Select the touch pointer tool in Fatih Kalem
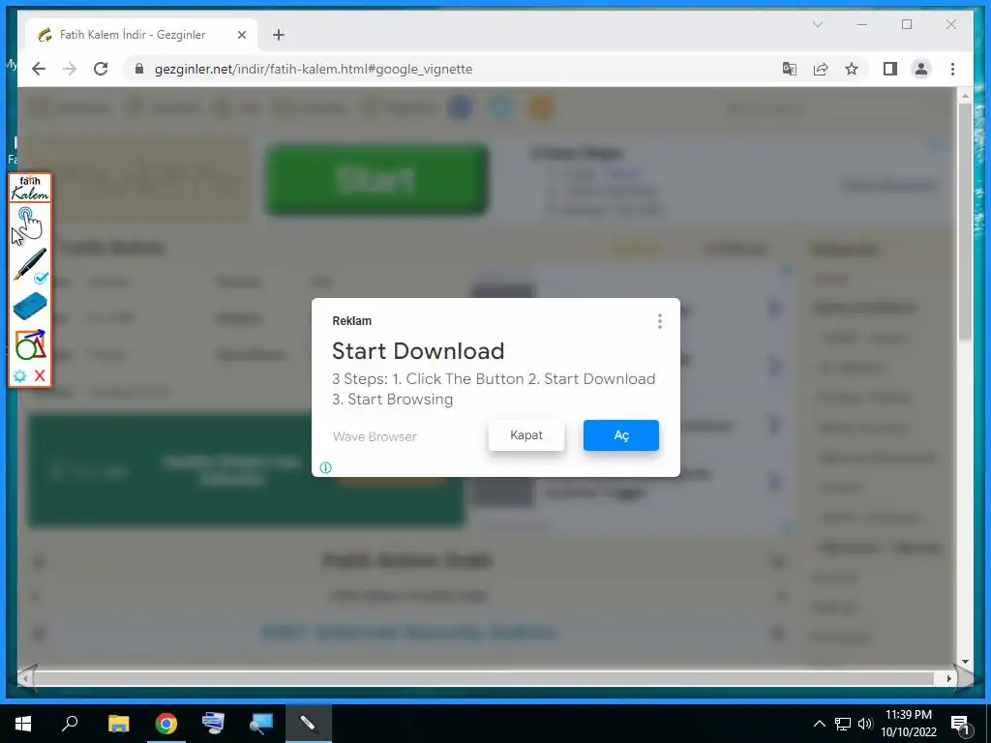This screenshot has width=991, height=743. 29,223
